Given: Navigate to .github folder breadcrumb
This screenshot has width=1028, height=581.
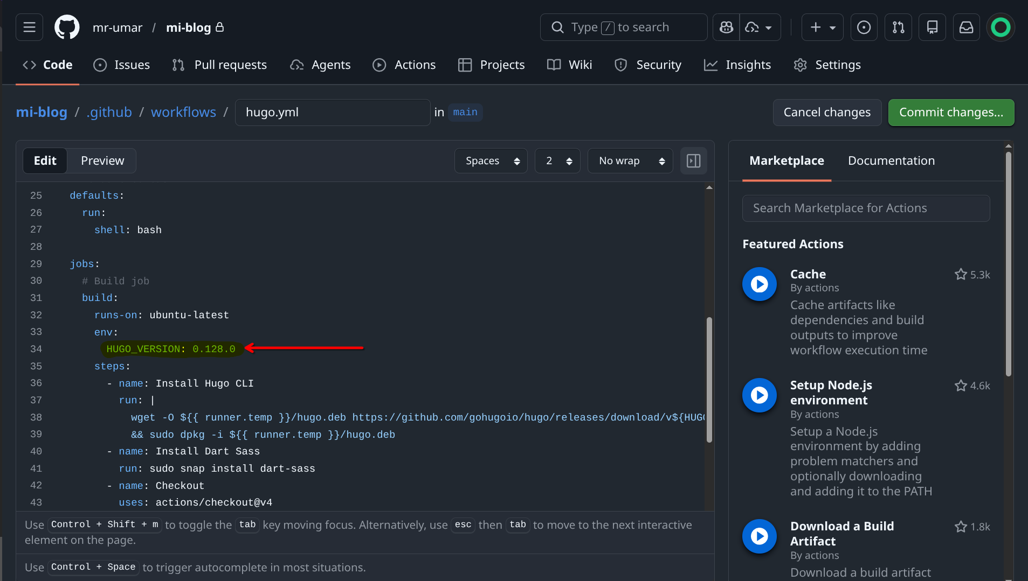Looking at the screenshot, I should click(109, 112).
